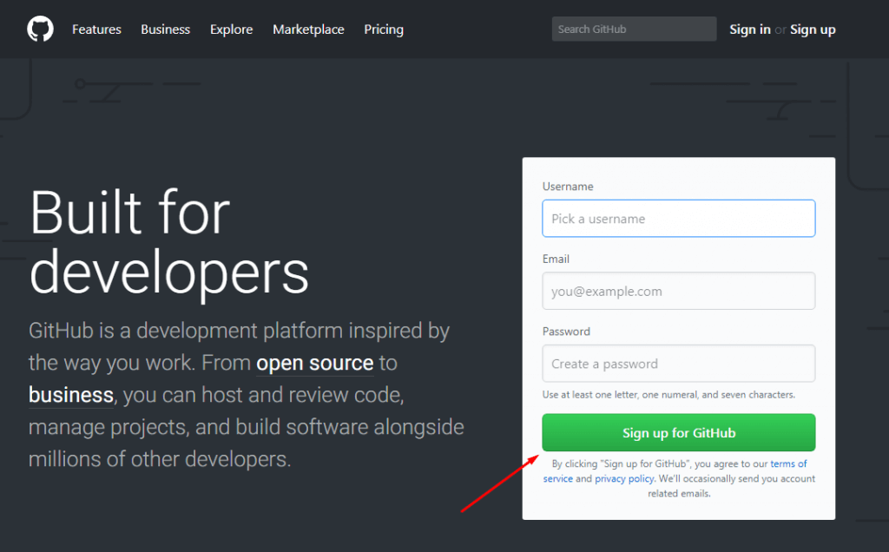
Task: Click the Sign in link
Action: (749, 29)
